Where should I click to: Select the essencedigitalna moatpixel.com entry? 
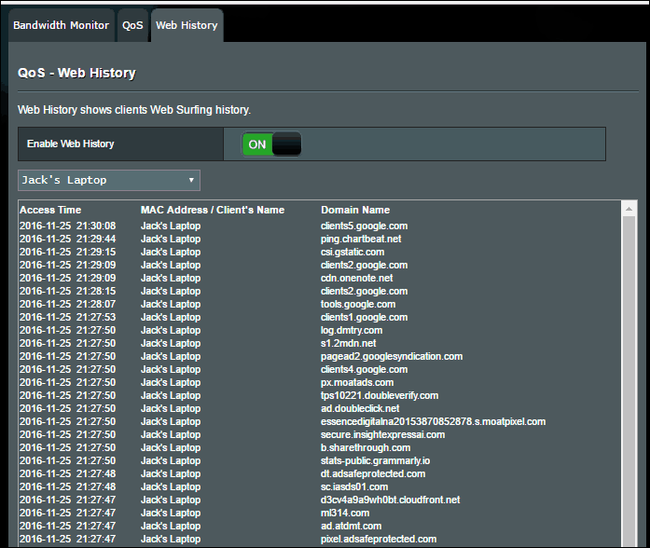(433, 421)
